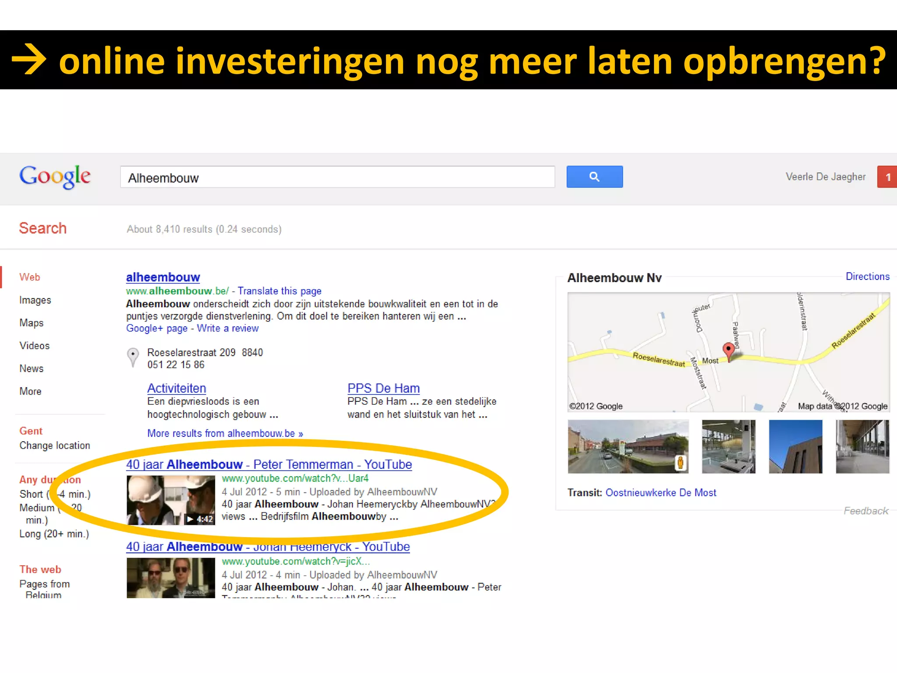Click the Feedback link
Viewport: 897px width, 673px height.
pyautogui.click(x=866, y=511)
